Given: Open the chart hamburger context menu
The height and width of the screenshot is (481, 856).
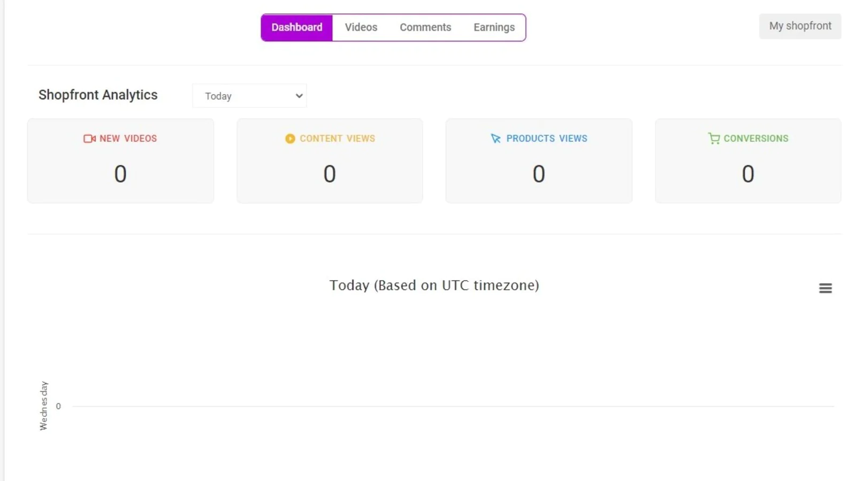Looking at the screenshot, I should click(x=826, y=288).
